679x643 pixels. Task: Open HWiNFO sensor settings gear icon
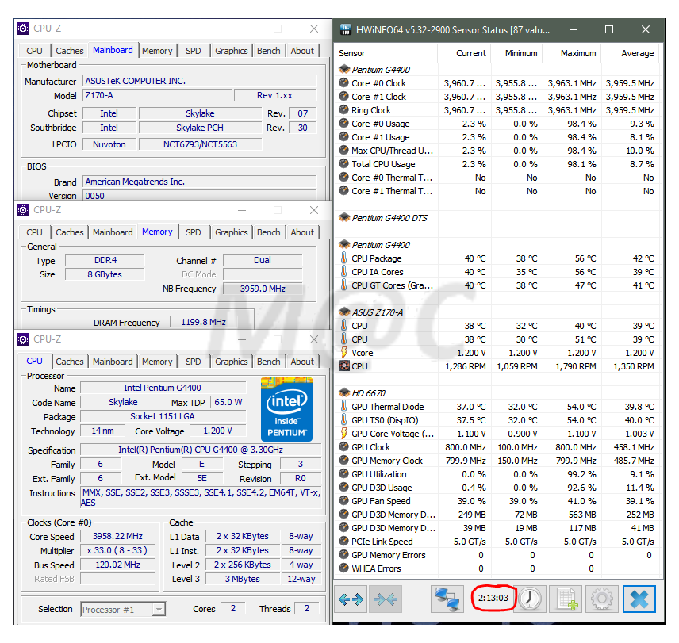tap(602, 599)
